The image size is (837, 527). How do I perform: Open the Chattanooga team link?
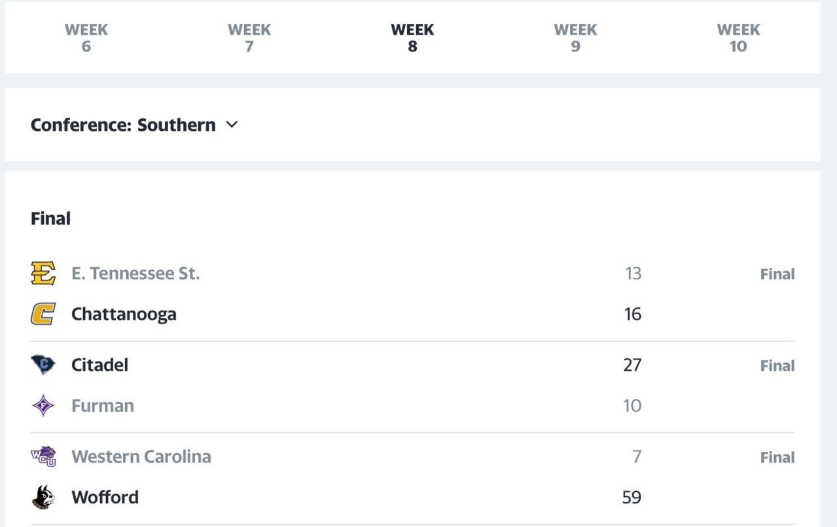(x=124, y=314)
